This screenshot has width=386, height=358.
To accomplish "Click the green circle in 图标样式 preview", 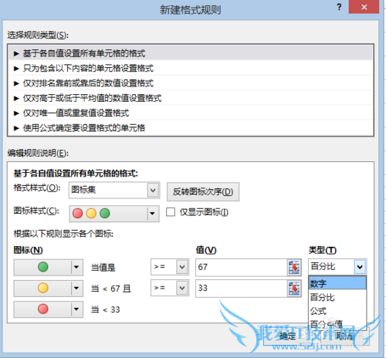I will (105, 214).
